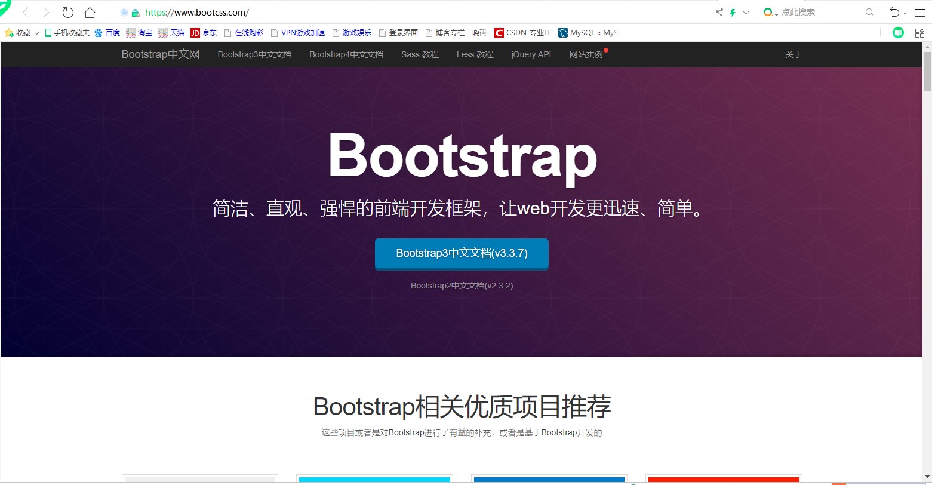Open the Less 教程 nav item
932x485 pixels.
click(x=475, y=54)
